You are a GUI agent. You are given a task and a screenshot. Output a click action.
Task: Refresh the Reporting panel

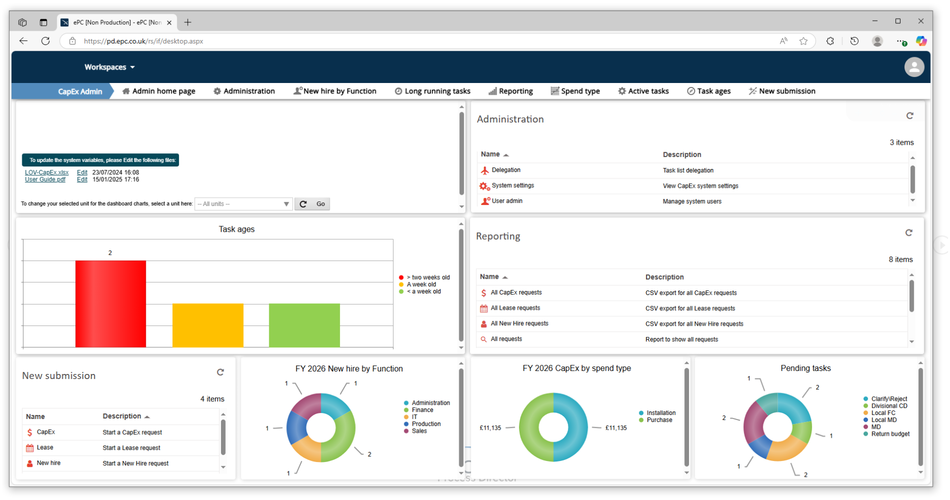pyautogui.click(x=909, y=233)
